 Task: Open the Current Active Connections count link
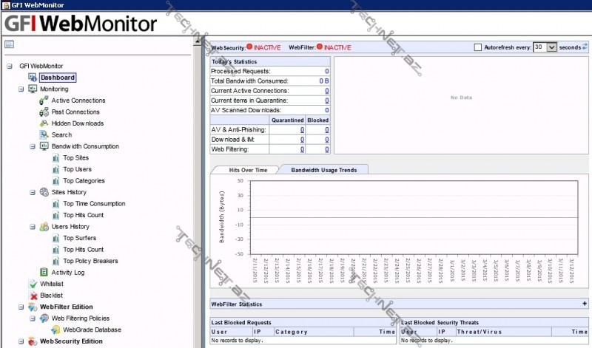coord(326,91)
